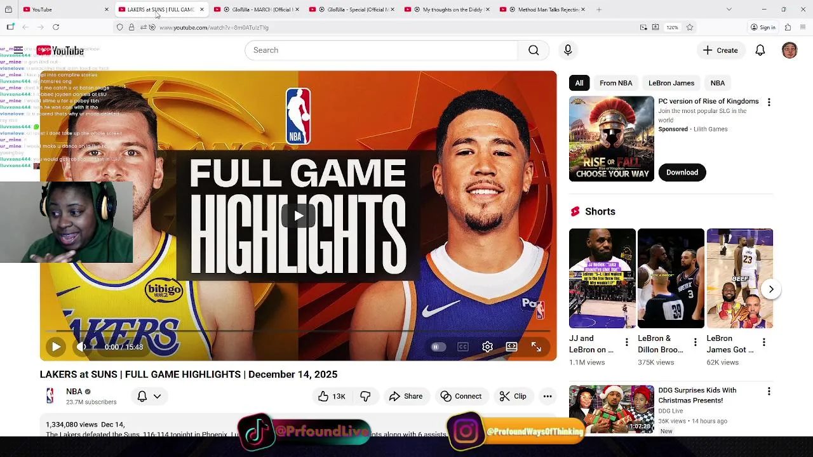Dislike the video
813x457 pixels.
[x=365, y=396]
